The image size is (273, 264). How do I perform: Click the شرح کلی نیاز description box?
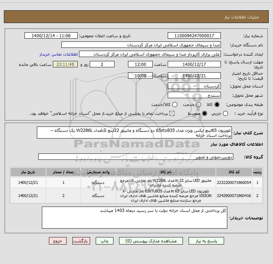pyautogui.click(x=134, y=133)
